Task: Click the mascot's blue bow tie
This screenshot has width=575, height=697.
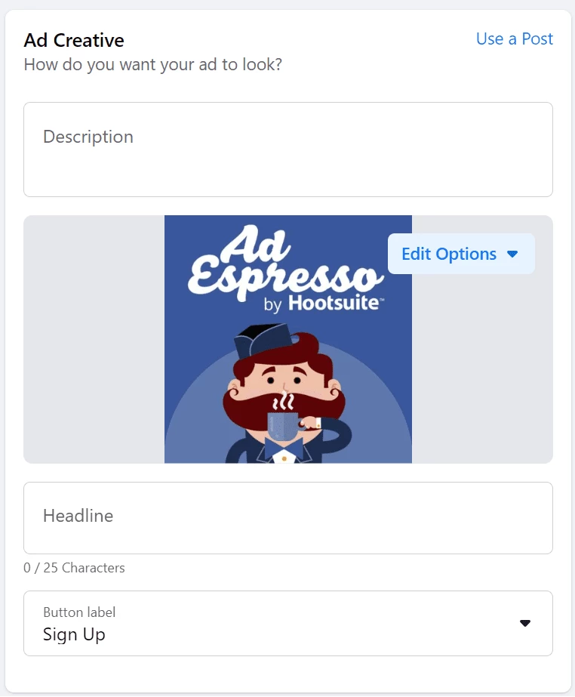Action: pos(284,448)
